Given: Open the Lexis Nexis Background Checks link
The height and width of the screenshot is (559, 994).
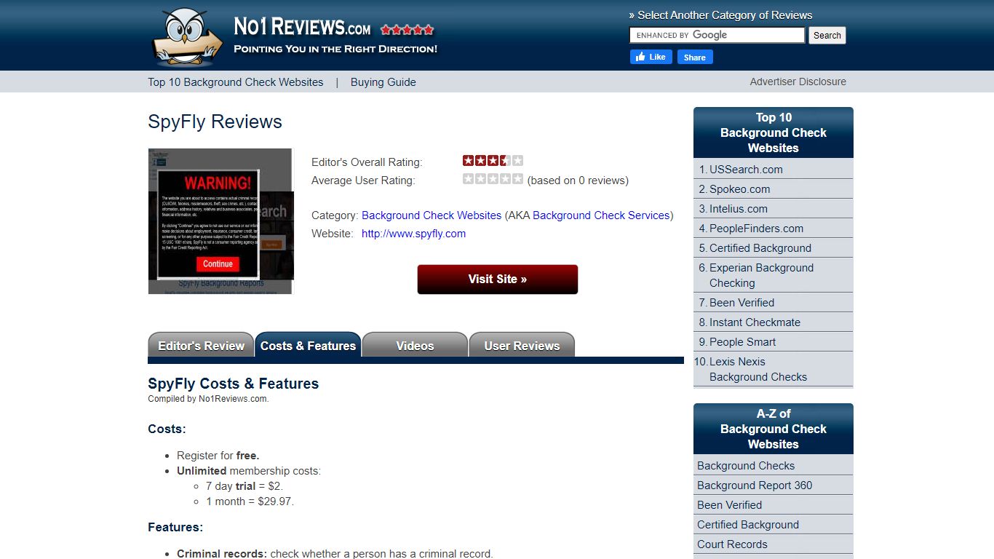Looking at the screenshot, I should tap(758, 369).
